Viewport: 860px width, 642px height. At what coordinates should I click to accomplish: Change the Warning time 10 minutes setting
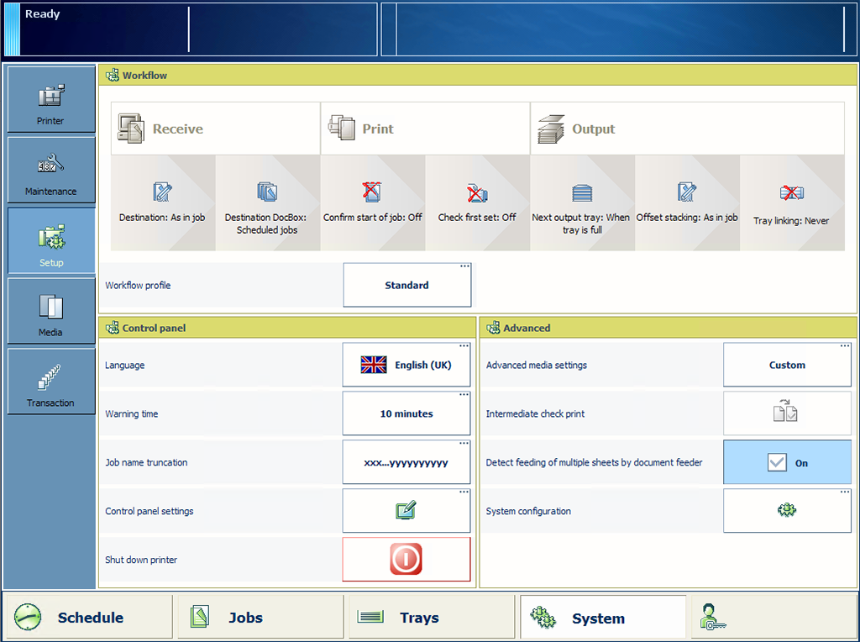click(406, 413)
